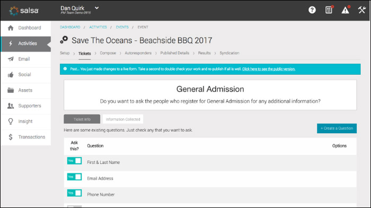Screen dimensions: 371x208
Task: Open the help question mark icon
Action: click(312, 10)
